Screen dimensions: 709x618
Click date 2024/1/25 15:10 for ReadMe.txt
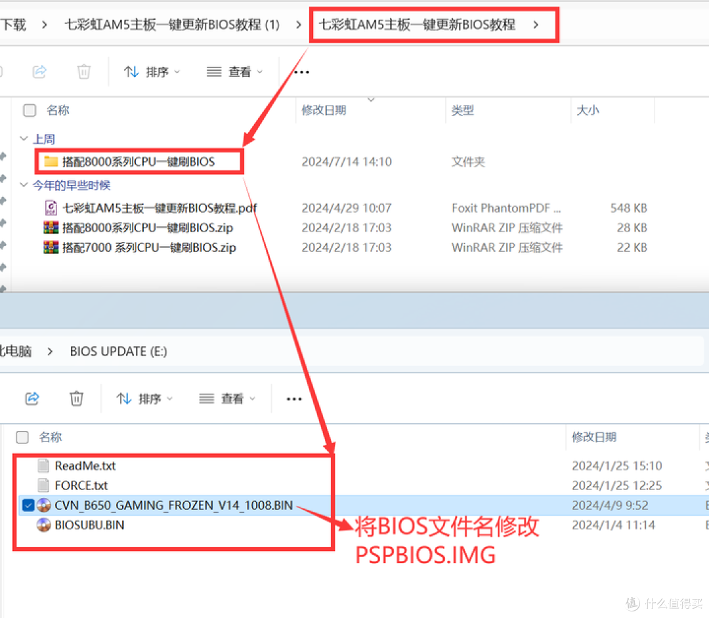(x=616, y=466)
